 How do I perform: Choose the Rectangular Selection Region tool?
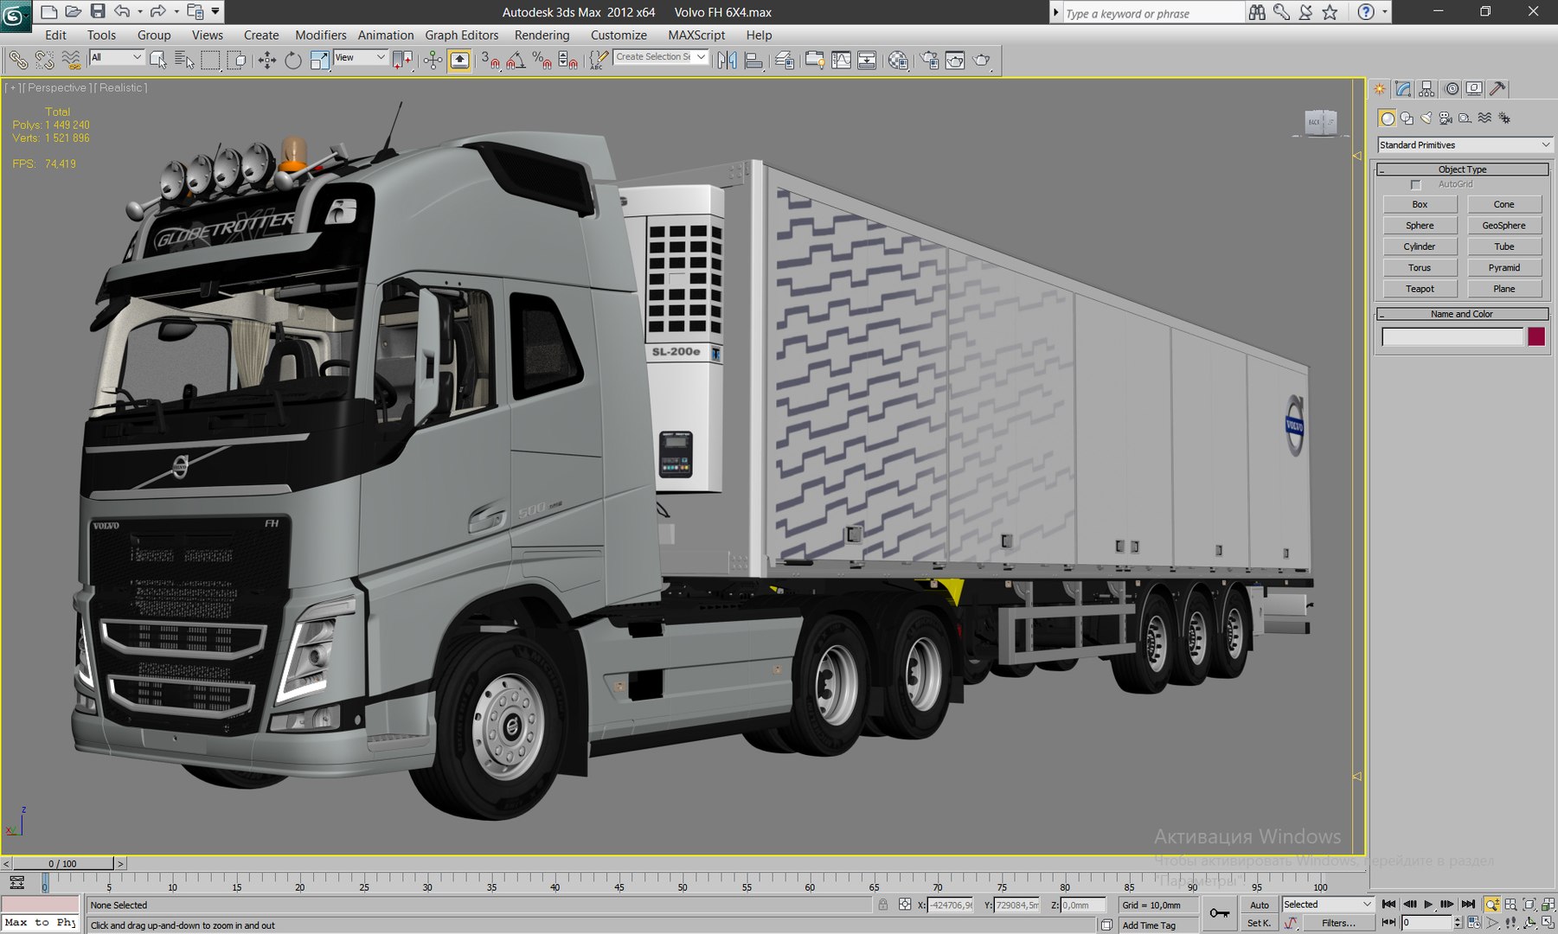point(210,60)
